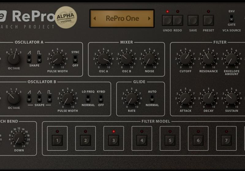Toggle the Glide Auto / Normal switch
This screenshot has width=245, height=171.
(152, 98)
